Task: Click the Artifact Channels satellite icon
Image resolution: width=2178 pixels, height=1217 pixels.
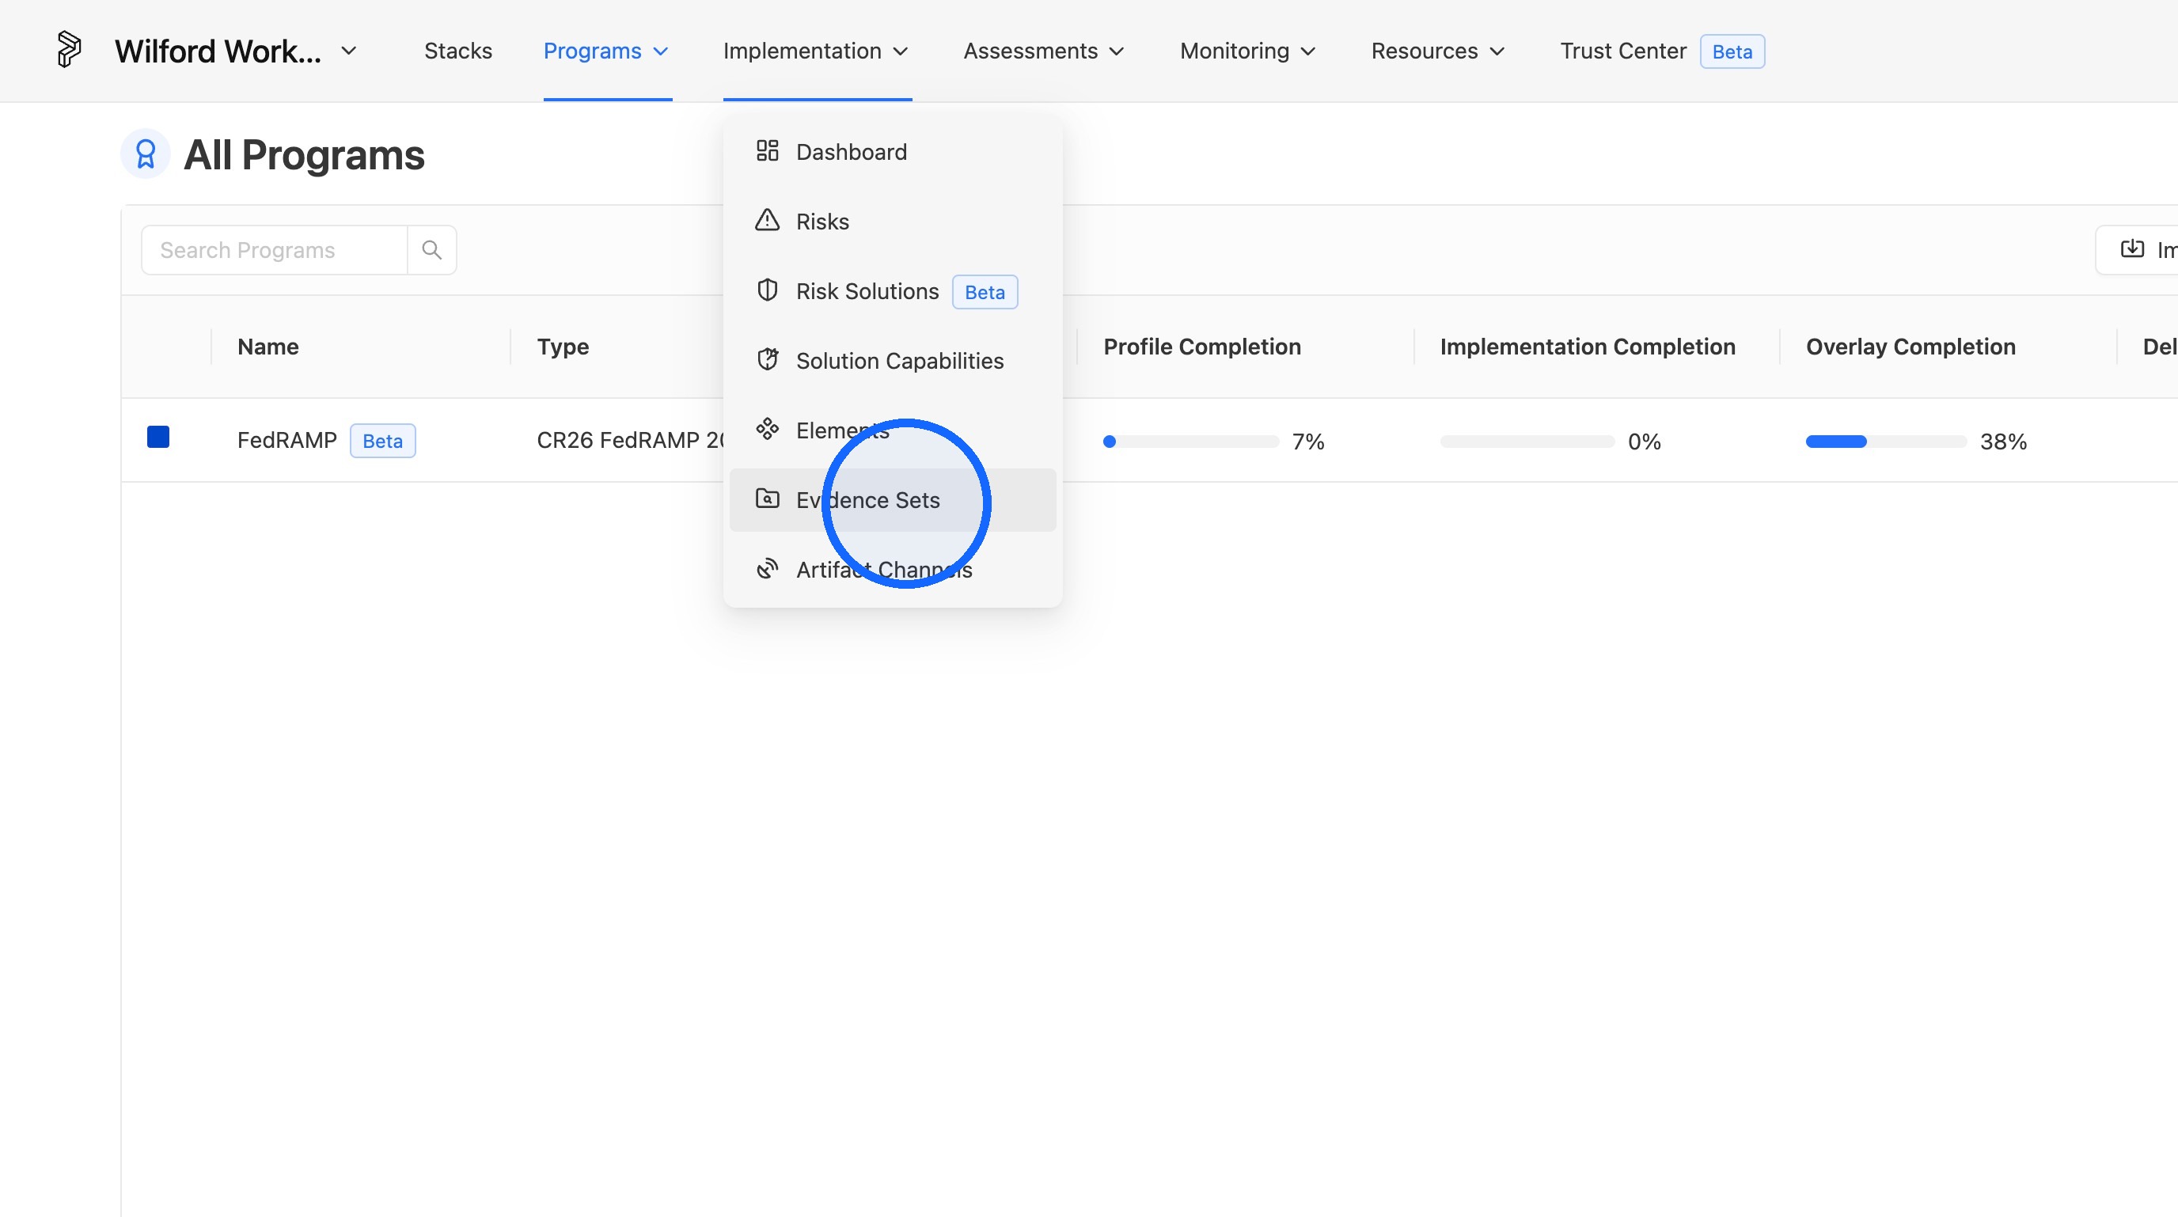Action: [767, 569]
